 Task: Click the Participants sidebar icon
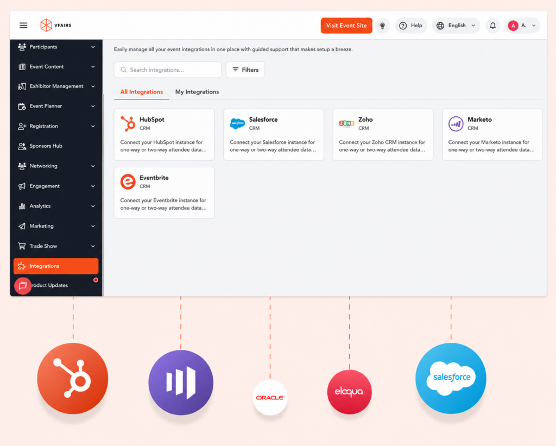(x=22, y=47)
